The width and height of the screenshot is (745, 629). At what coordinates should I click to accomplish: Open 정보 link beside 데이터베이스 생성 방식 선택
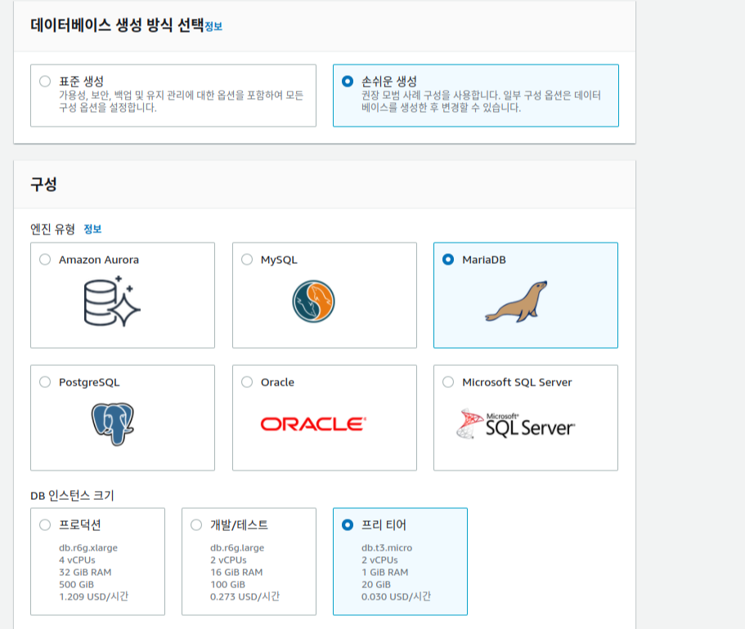coord(213,27)
